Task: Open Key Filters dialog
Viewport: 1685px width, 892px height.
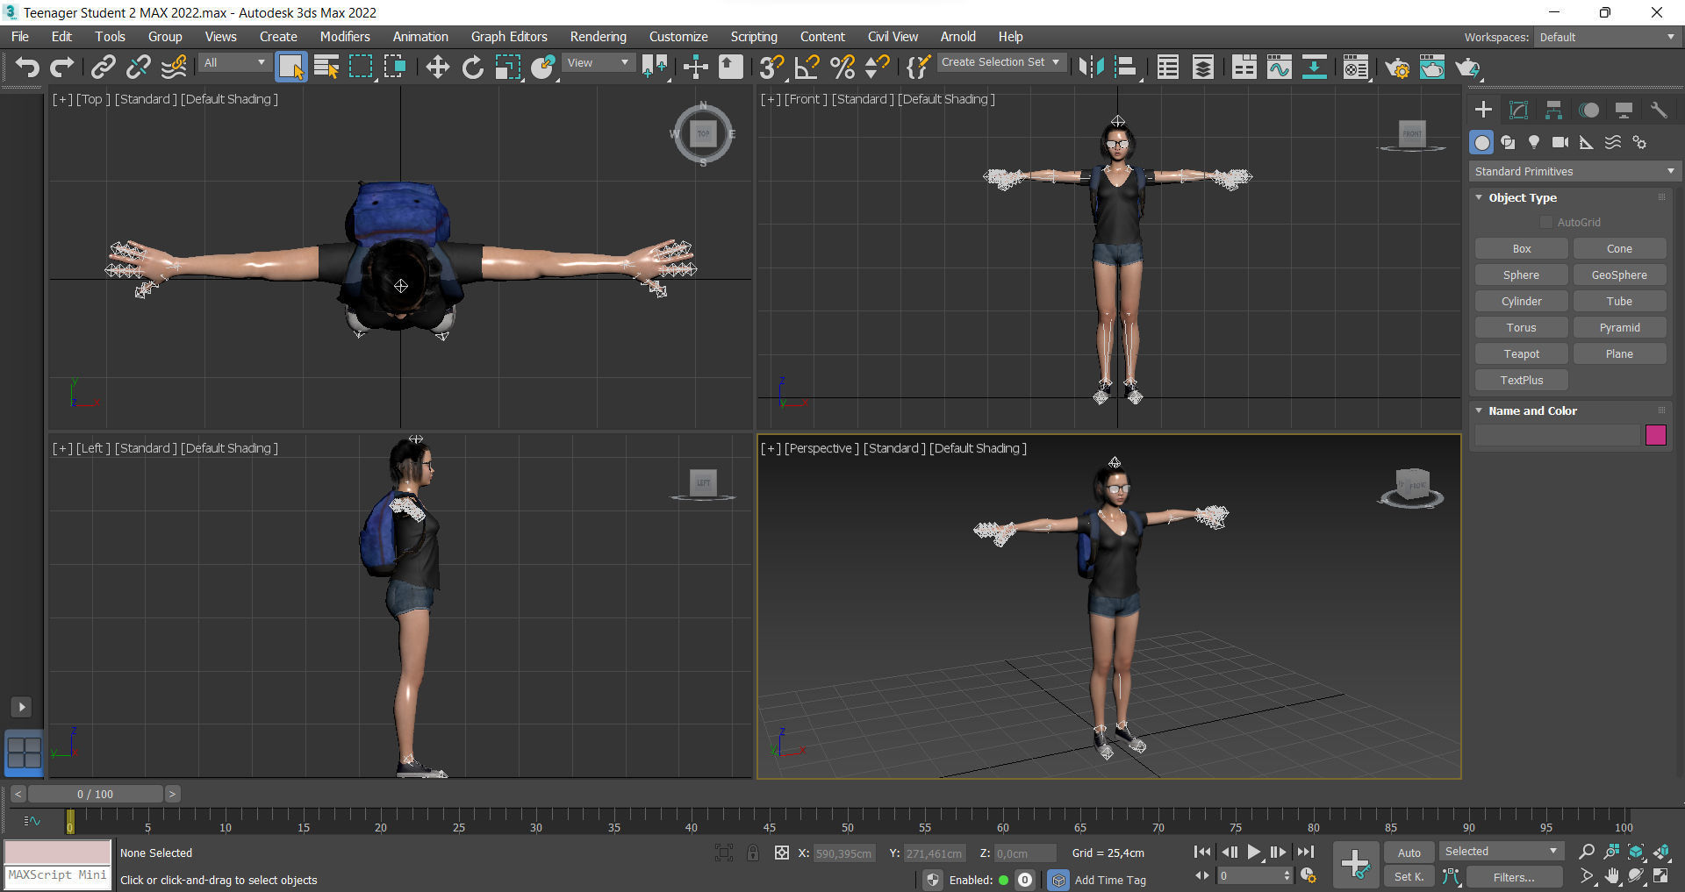Action: click(x=1514, y=877)
